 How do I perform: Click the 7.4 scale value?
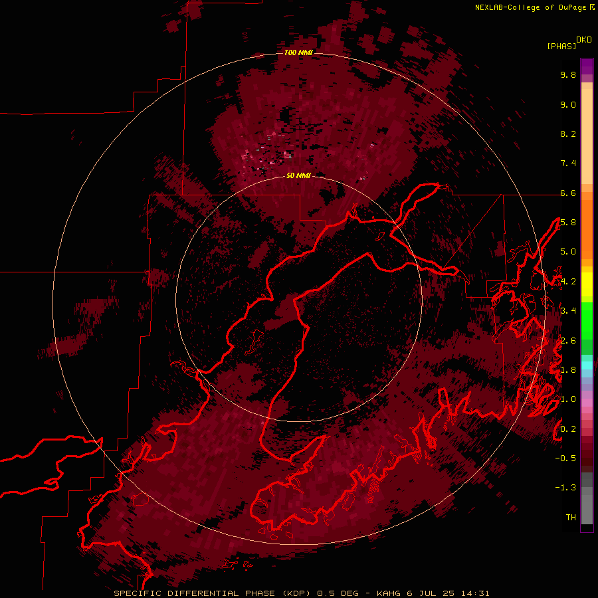pyautogui.click(x=568, y=163)
